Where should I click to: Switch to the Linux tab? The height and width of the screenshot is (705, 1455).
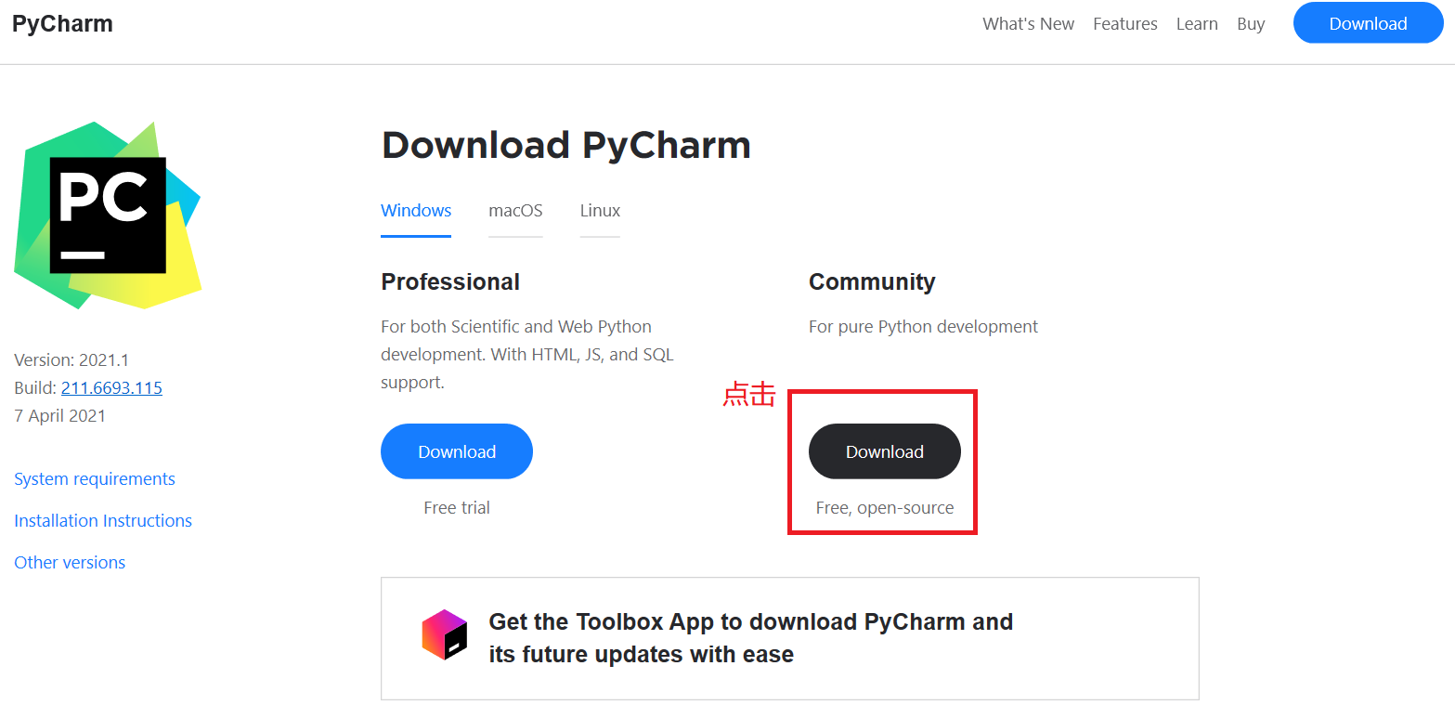(x=600, y=211)
